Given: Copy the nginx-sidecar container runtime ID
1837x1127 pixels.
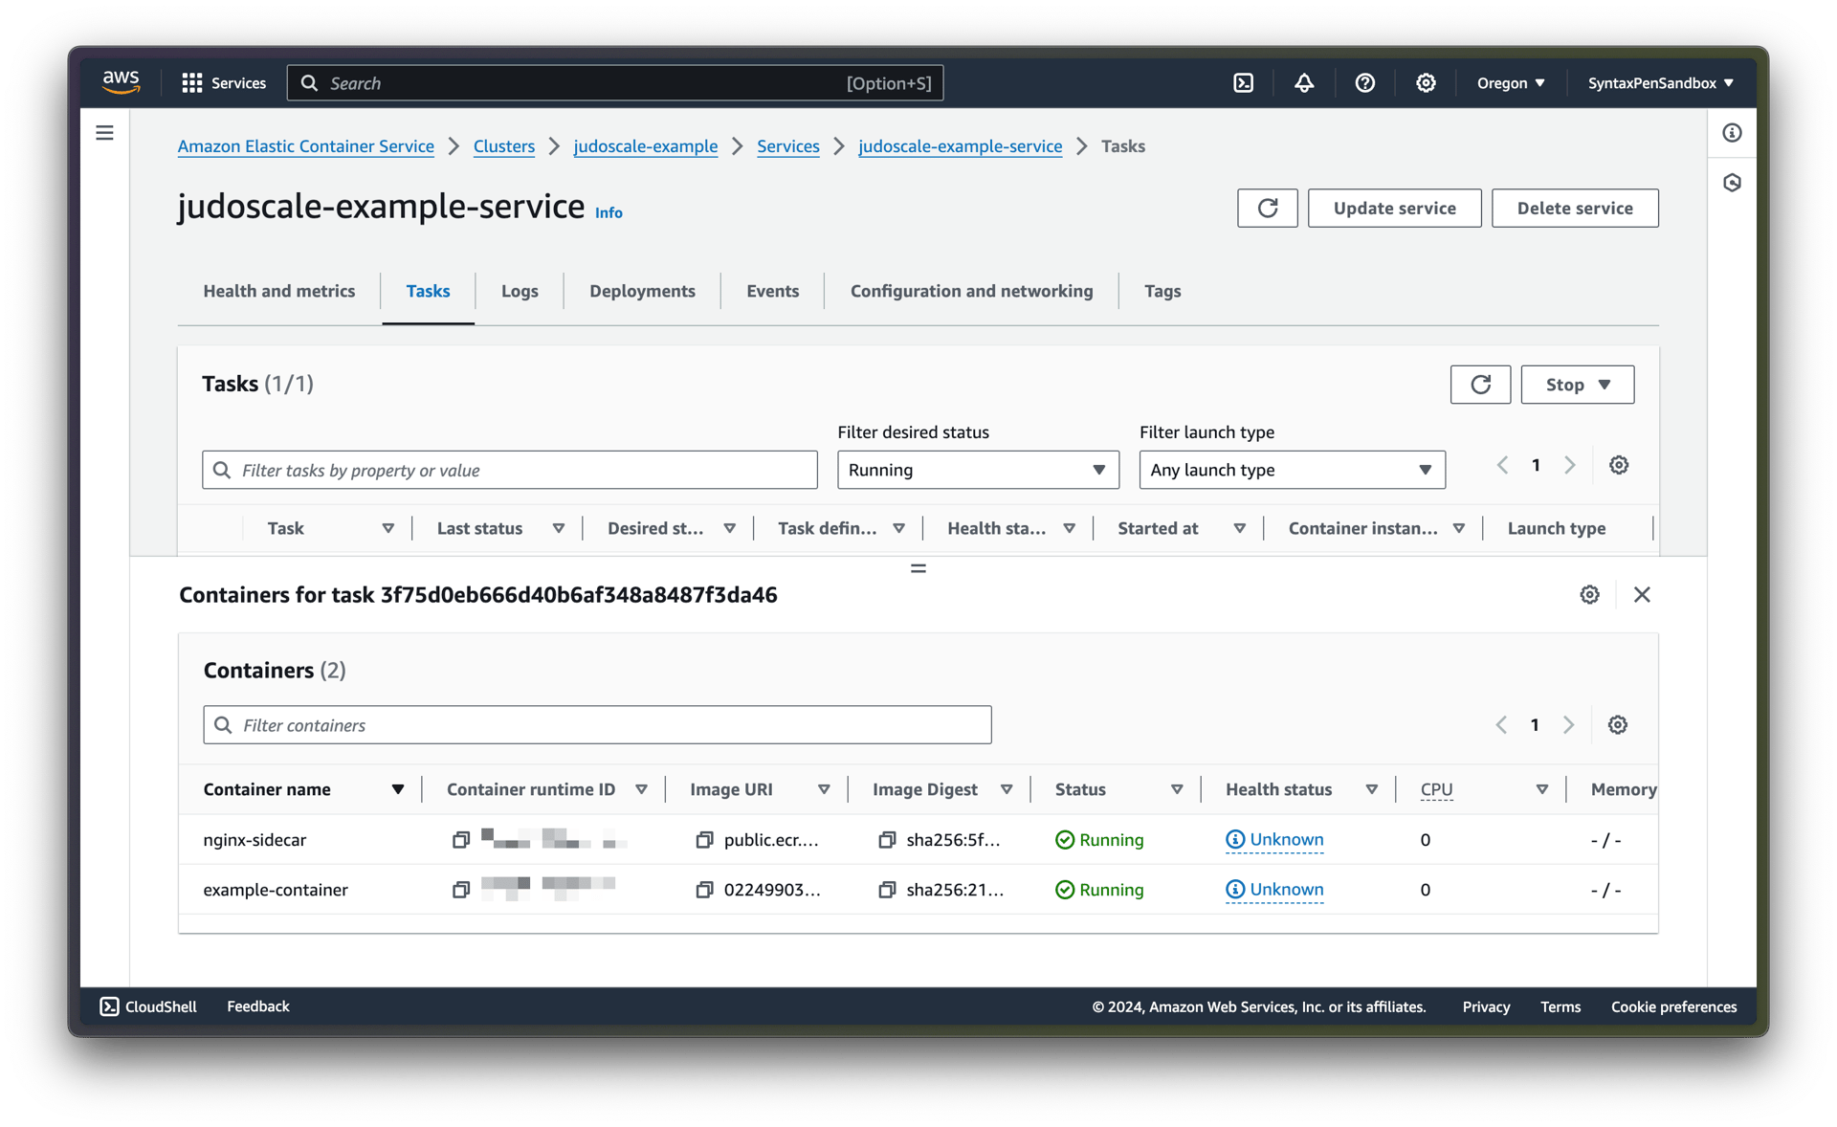Looking at the screenshot, I should (461, 840).
